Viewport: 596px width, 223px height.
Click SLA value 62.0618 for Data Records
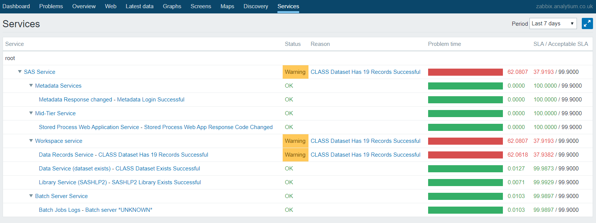click(x=517, y=155)
